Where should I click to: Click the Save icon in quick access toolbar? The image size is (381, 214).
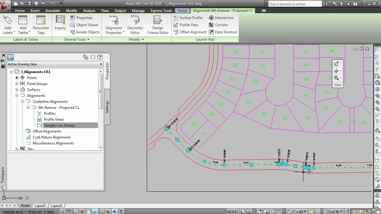29,4
